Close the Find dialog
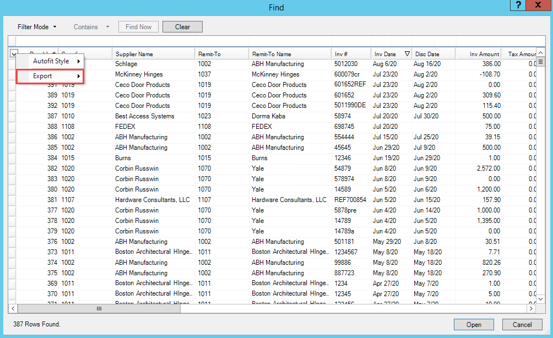This screenshot has height=338, width=553. (538, 5)
